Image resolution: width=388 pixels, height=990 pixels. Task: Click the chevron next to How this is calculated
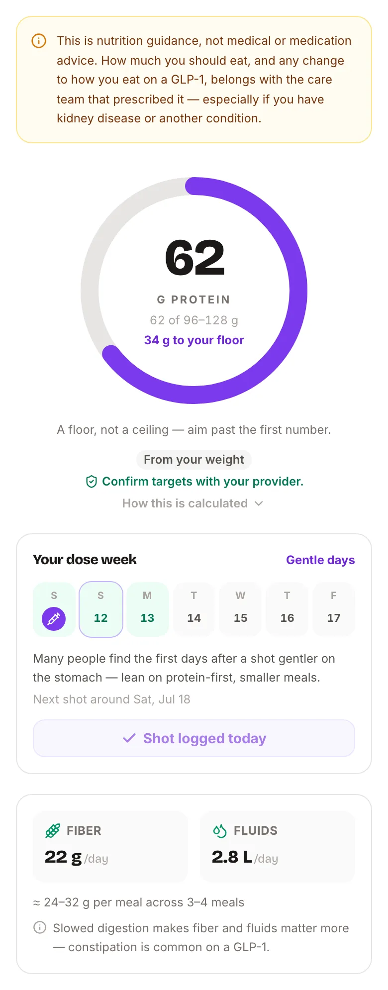[x=259, y=503]
